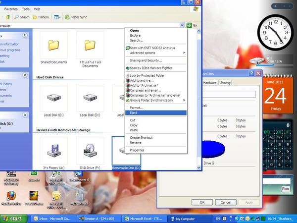Collapse the Details panel for Disk (G:)
The height and width of the screenshot is (223, 297).
tap(25, 115)
